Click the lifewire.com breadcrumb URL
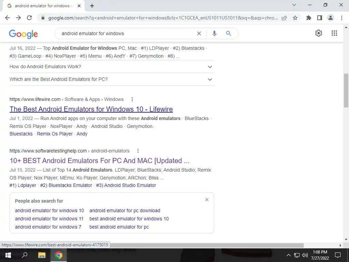This screenshot has height=262, width=349. click(66, 99)
